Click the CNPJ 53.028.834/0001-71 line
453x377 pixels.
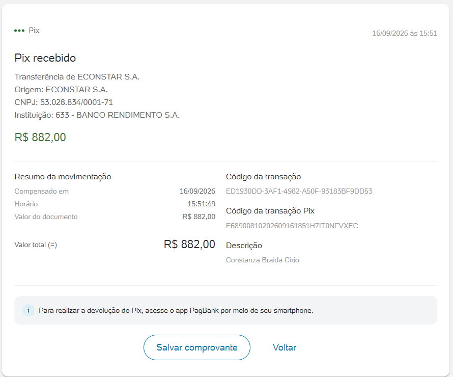(64, 102)
